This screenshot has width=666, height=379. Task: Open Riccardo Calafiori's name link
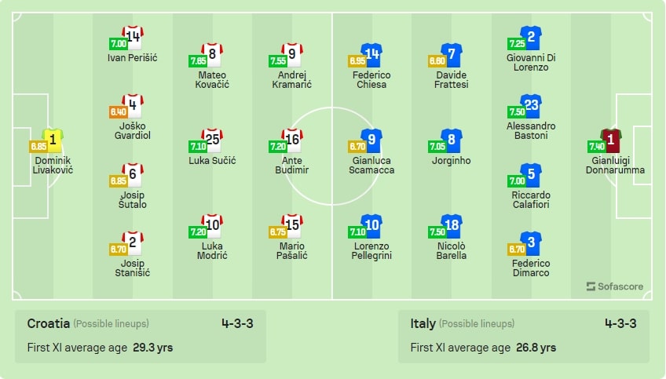pyautogui.click(x=532, y=199)
